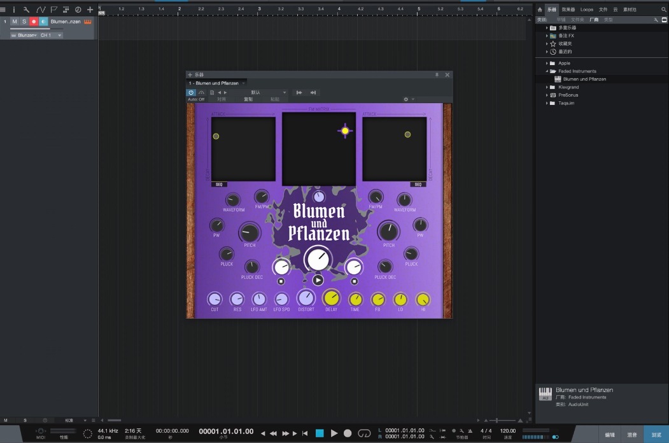Viewport: 669px width, 443px height.
Task: Open the plugin preset list icon
Action: coord(211,93)
